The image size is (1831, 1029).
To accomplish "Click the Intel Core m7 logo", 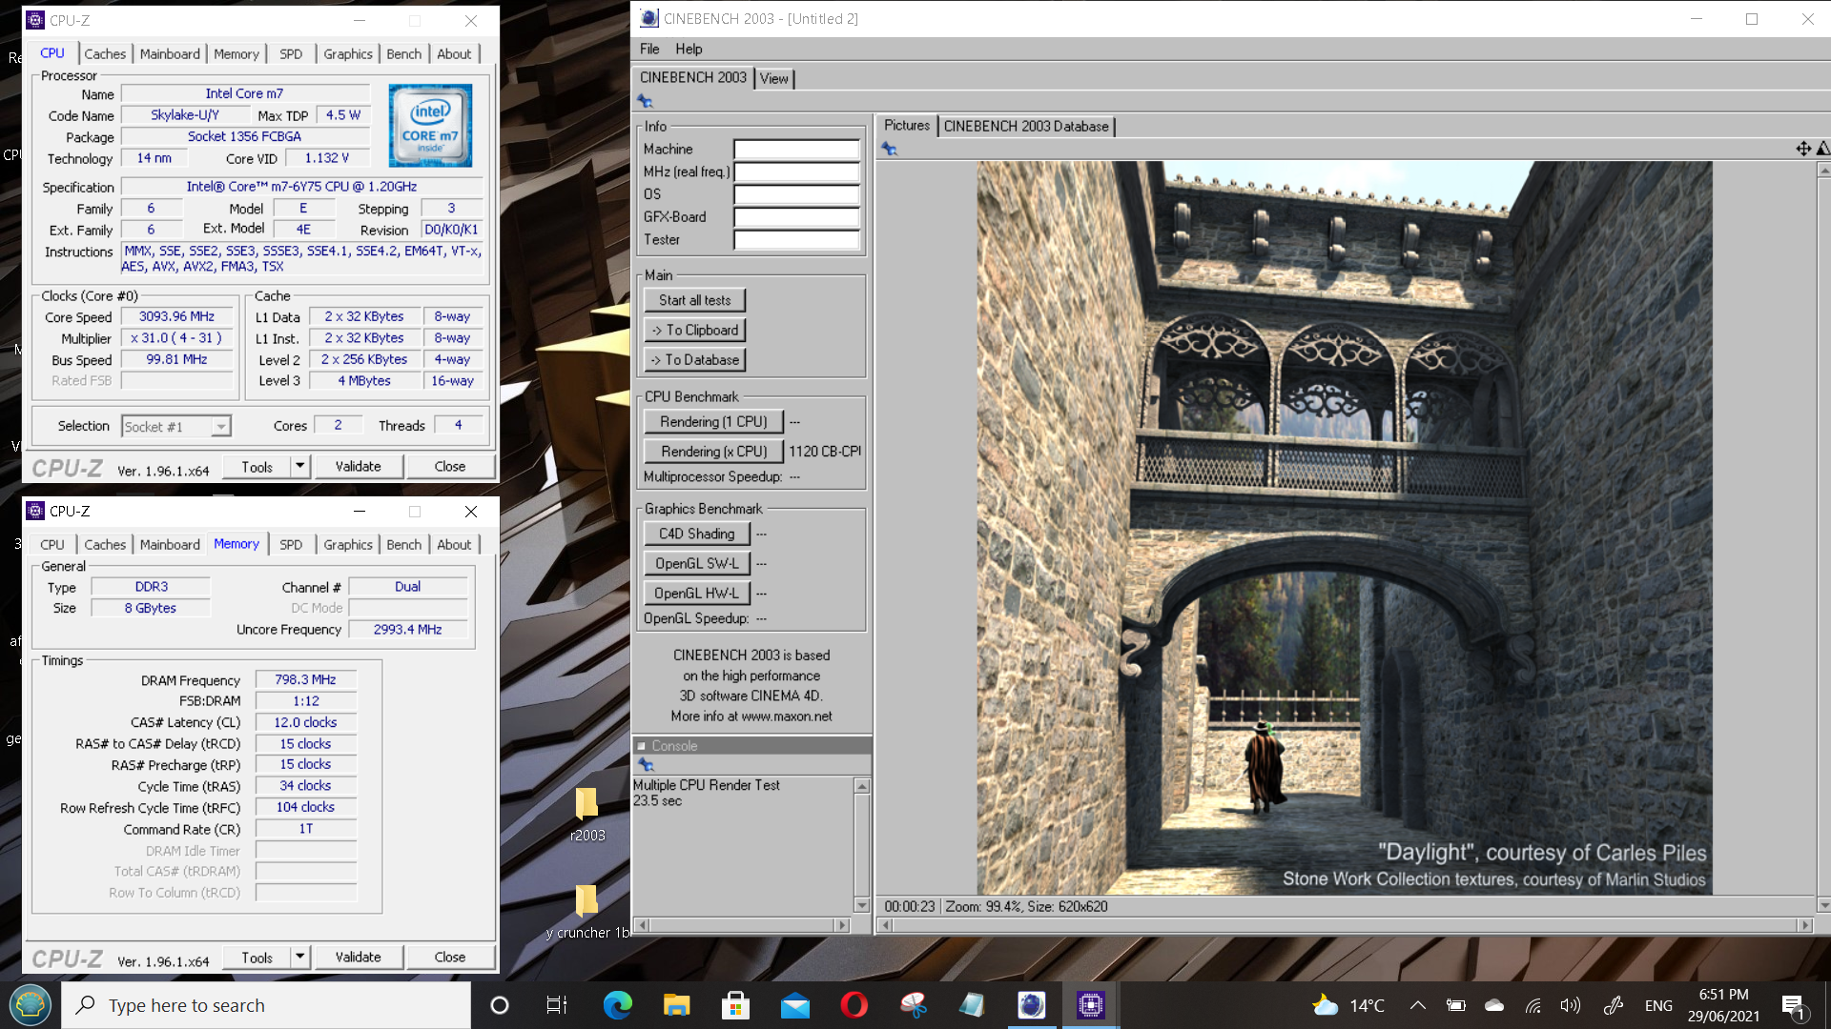I will (430, 126).
